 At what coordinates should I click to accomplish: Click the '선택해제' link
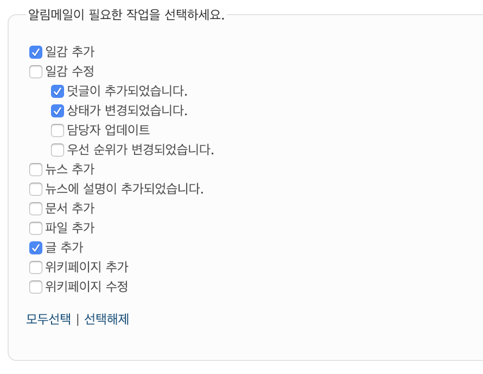(x=106, y=319)
